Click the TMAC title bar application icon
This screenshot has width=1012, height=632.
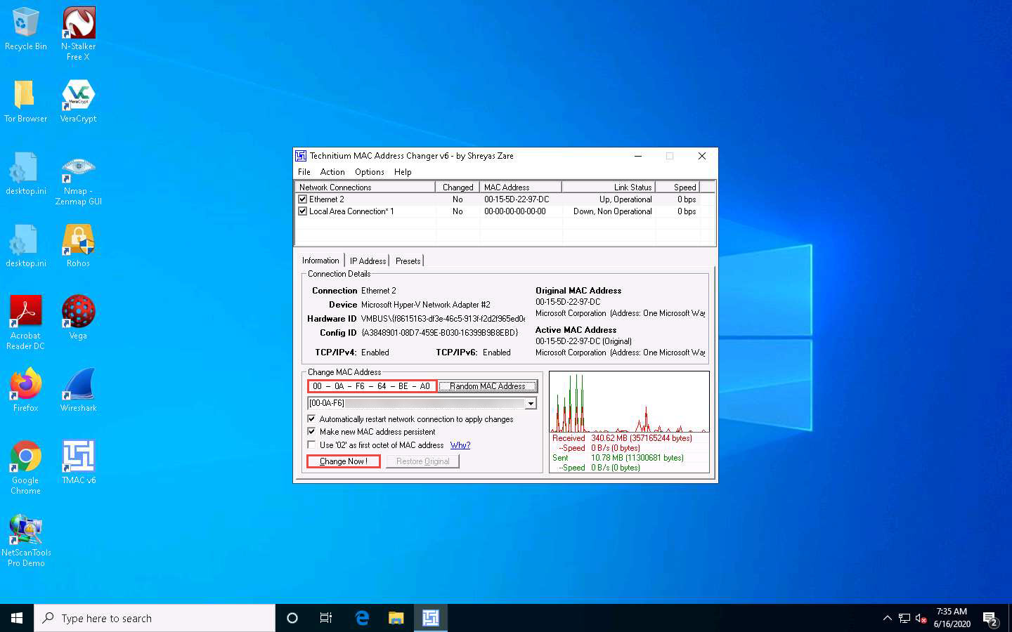click(x=301, y=156)
